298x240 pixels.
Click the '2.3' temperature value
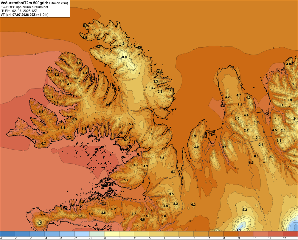click(x=160, y=92)
